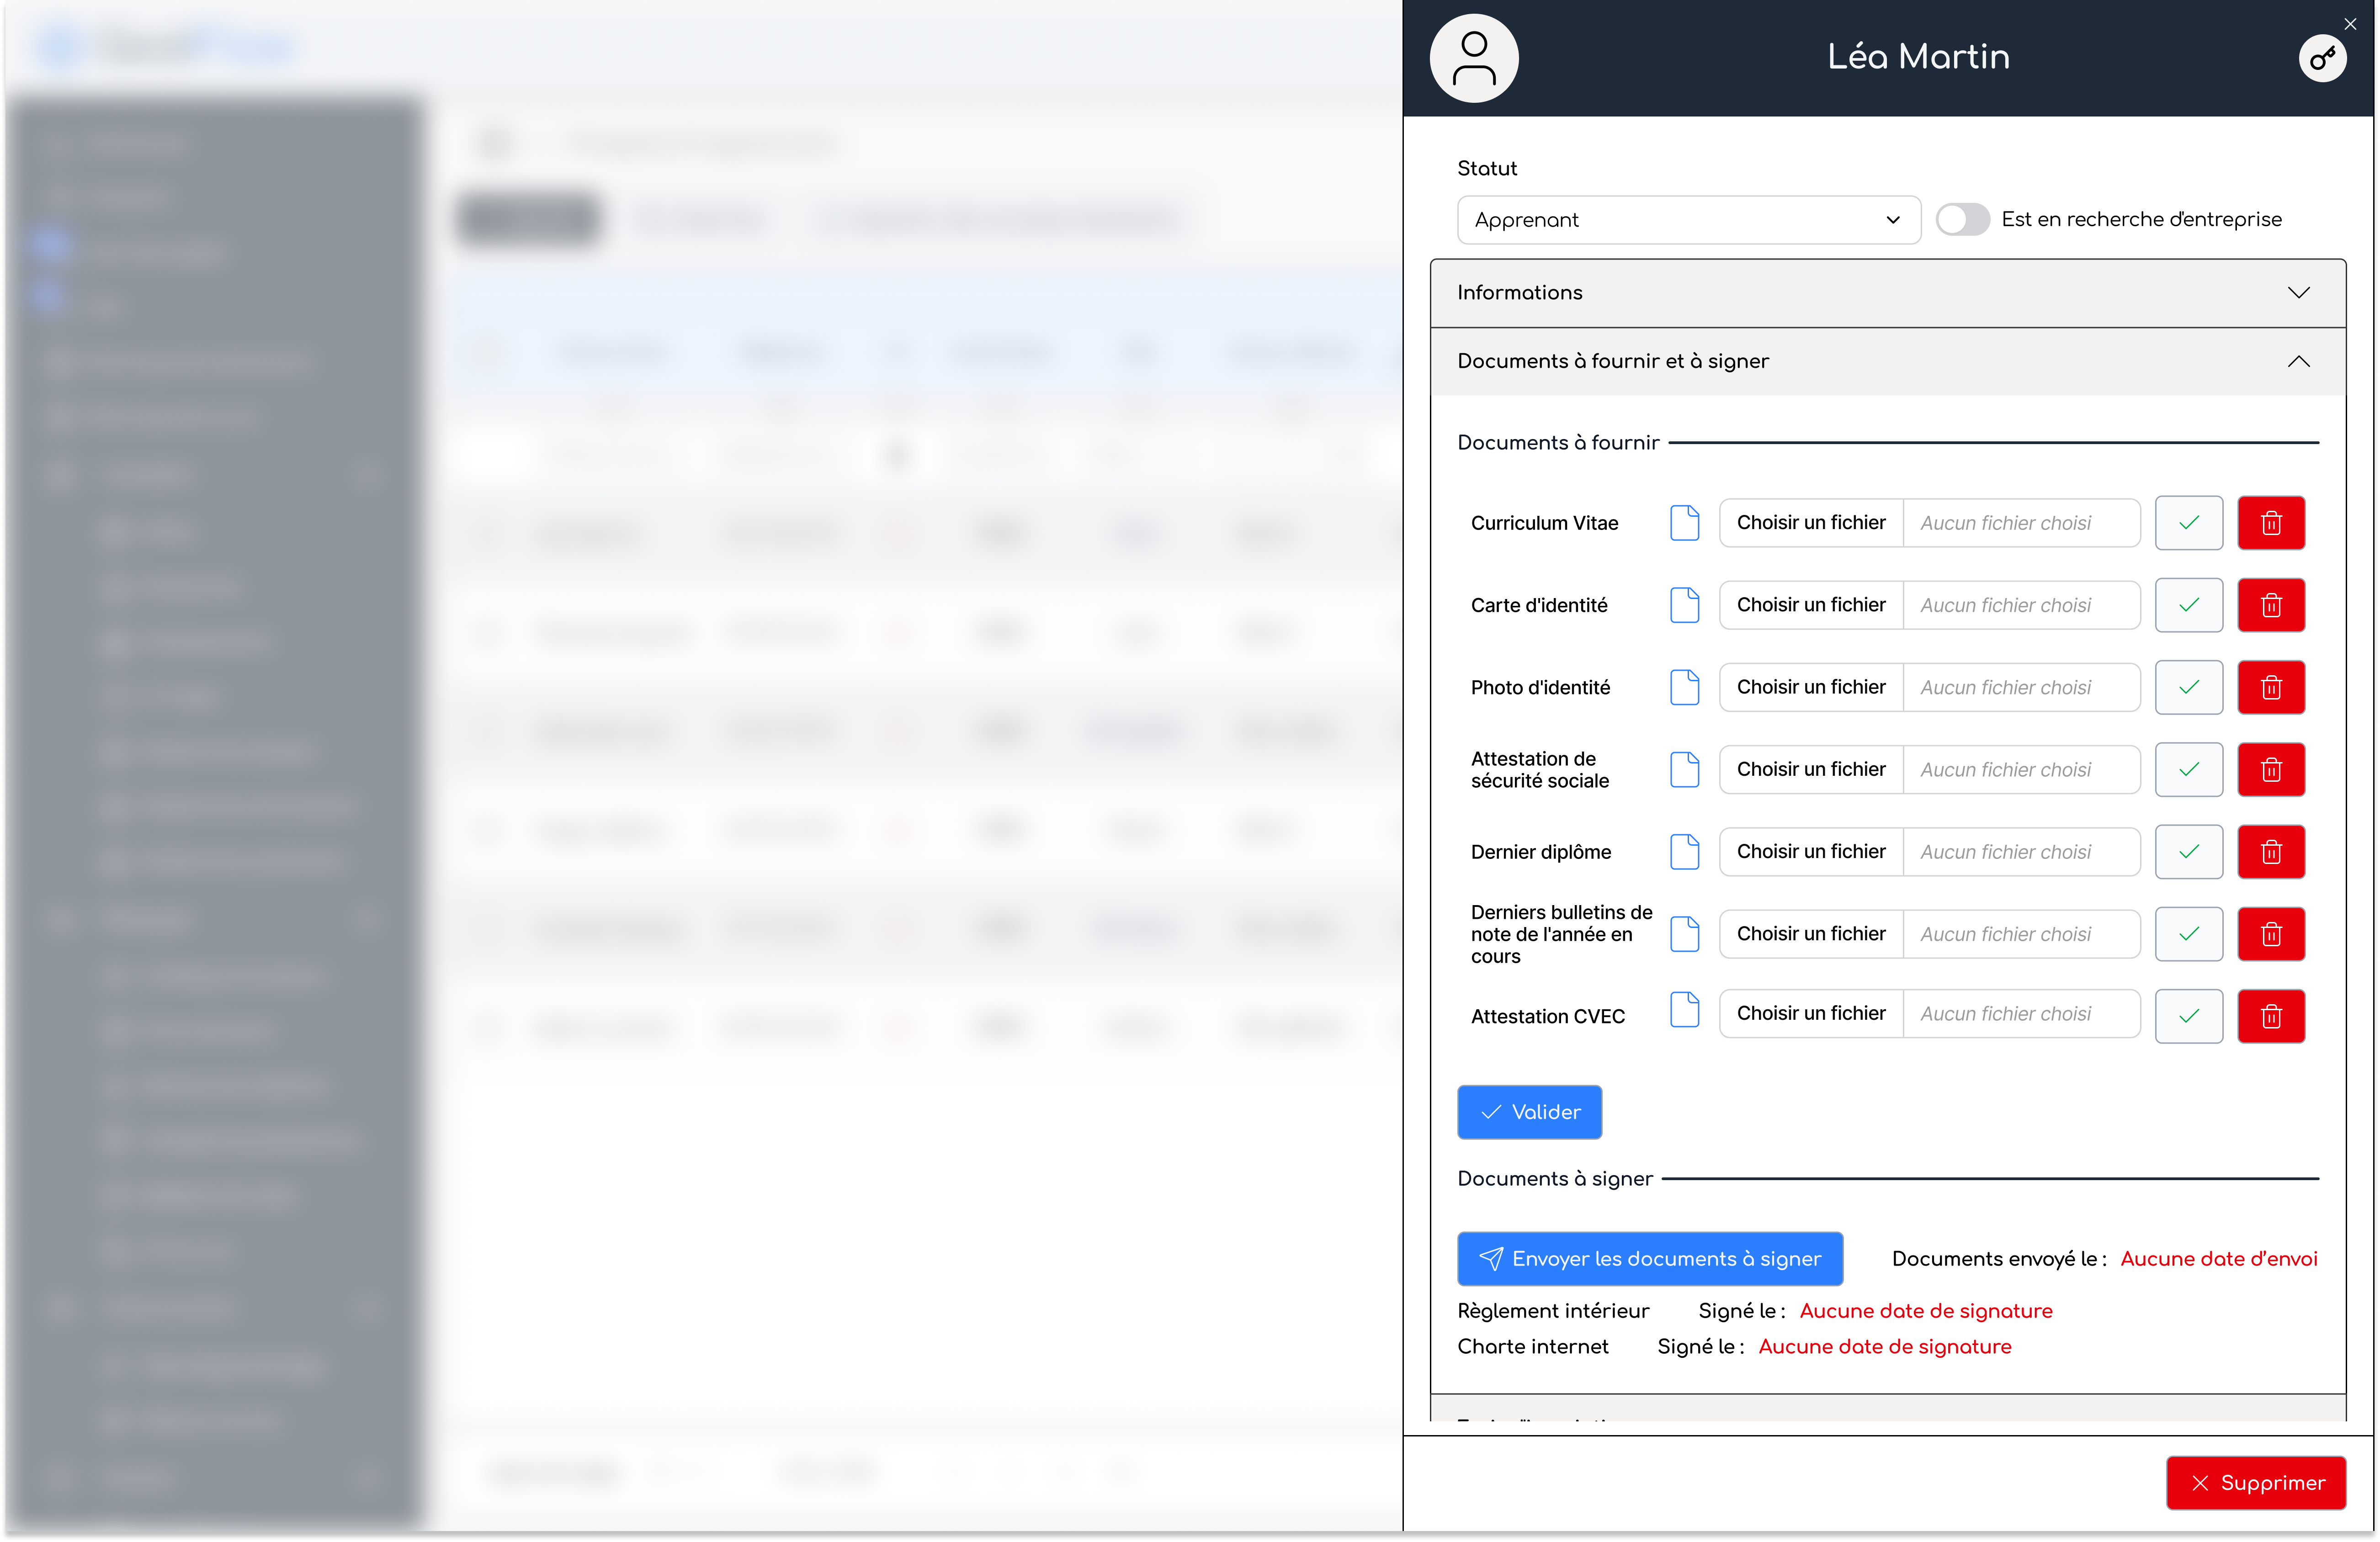Click Choisir un fichier for Attestation CVEC
This screenshot has height=1542, width=2380.
tap(1810, 1014)
